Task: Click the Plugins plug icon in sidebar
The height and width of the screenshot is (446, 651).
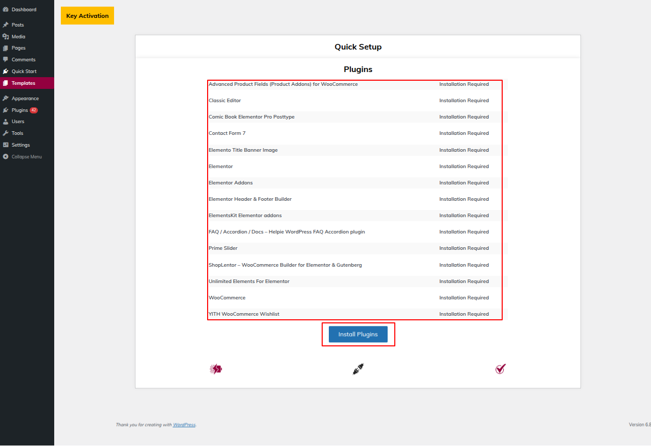Action: [6, 110]
